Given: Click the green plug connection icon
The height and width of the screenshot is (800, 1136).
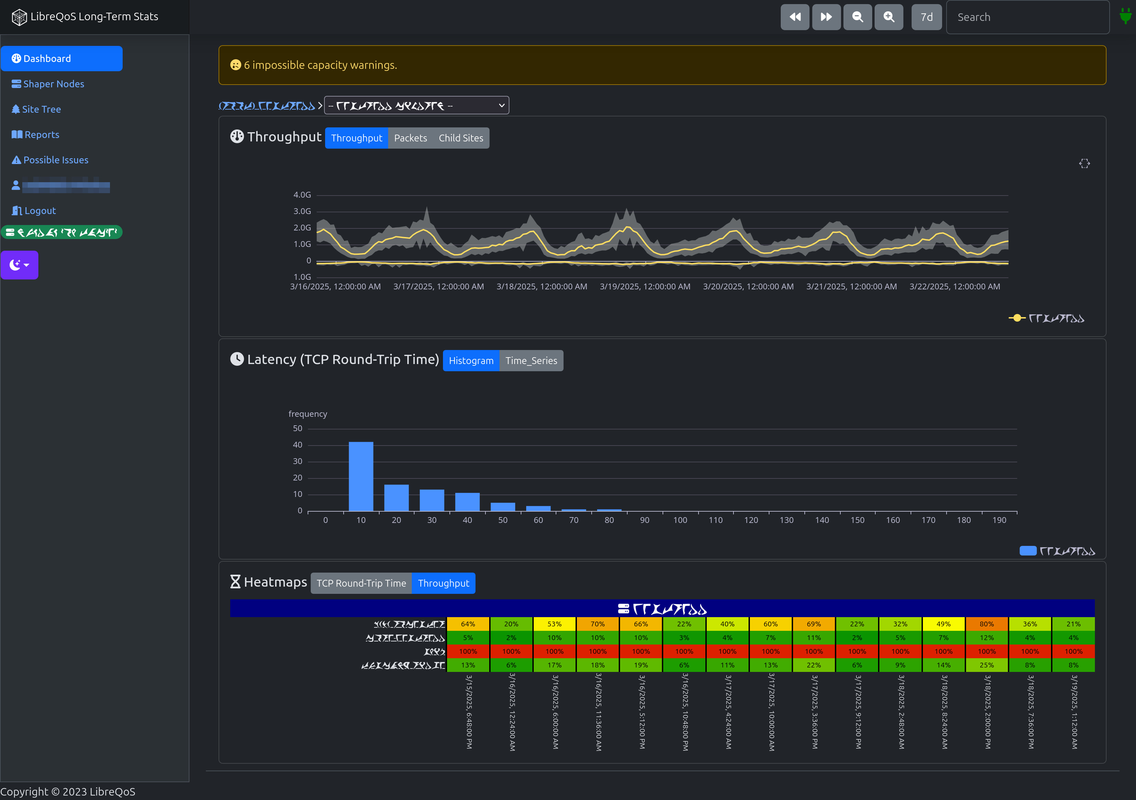Looking at the screenshot, I should pyautogui.click(x=1125, y=17).
